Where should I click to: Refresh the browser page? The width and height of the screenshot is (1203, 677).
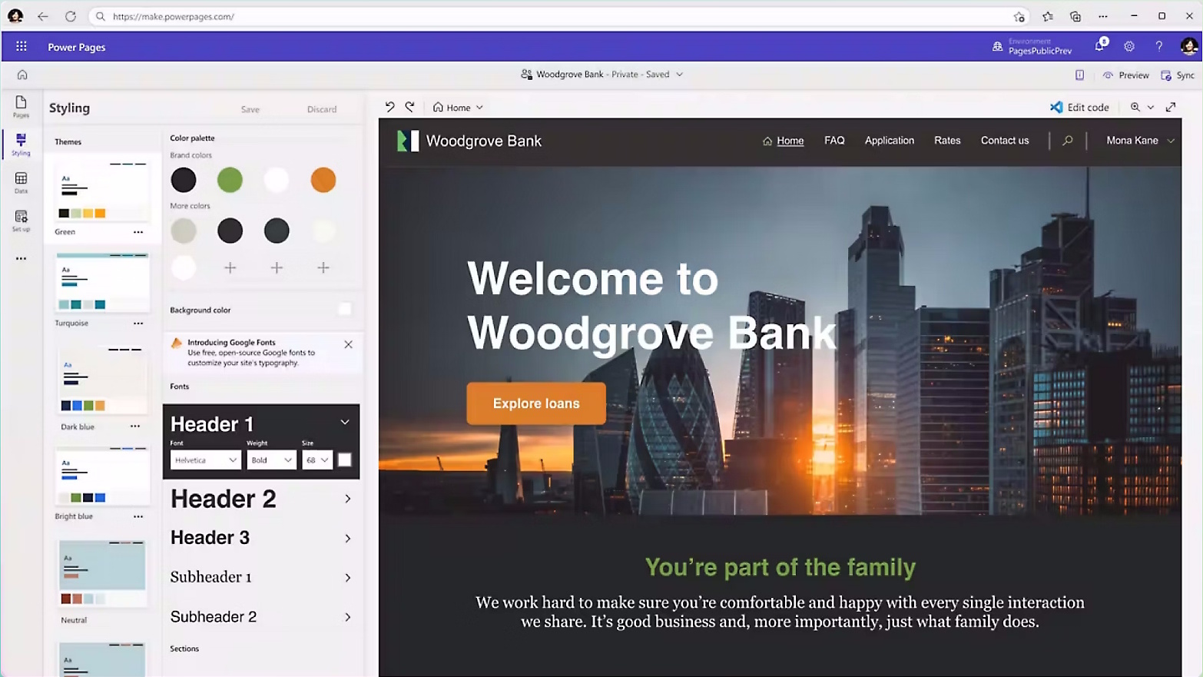71,16
